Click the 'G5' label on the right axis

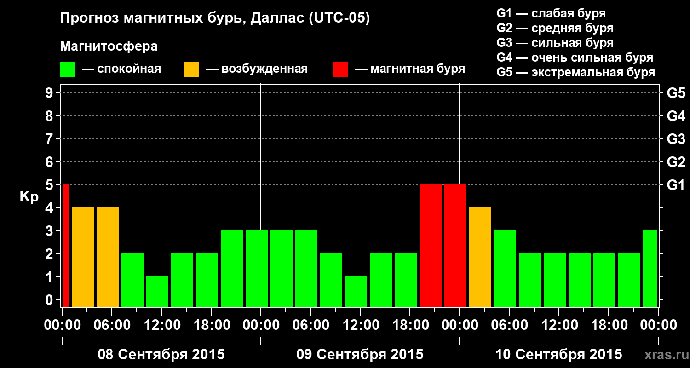point(676,93)
